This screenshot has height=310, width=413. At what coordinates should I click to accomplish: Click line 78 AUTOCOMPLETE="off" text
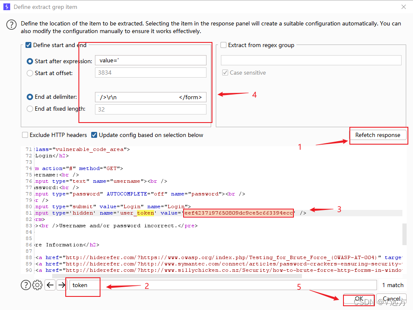[x=137, y=194]
